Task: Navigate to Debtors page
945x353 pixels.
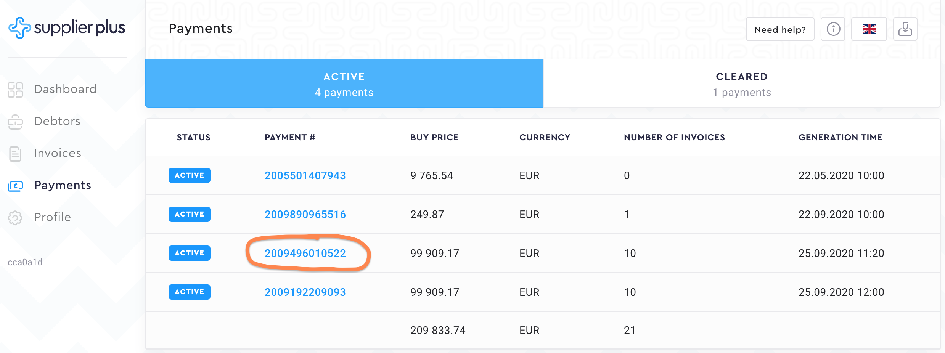Action: click(x=57, y=121)
